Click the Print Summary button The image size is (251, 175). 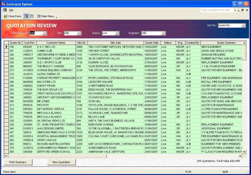tap(18, 162)
